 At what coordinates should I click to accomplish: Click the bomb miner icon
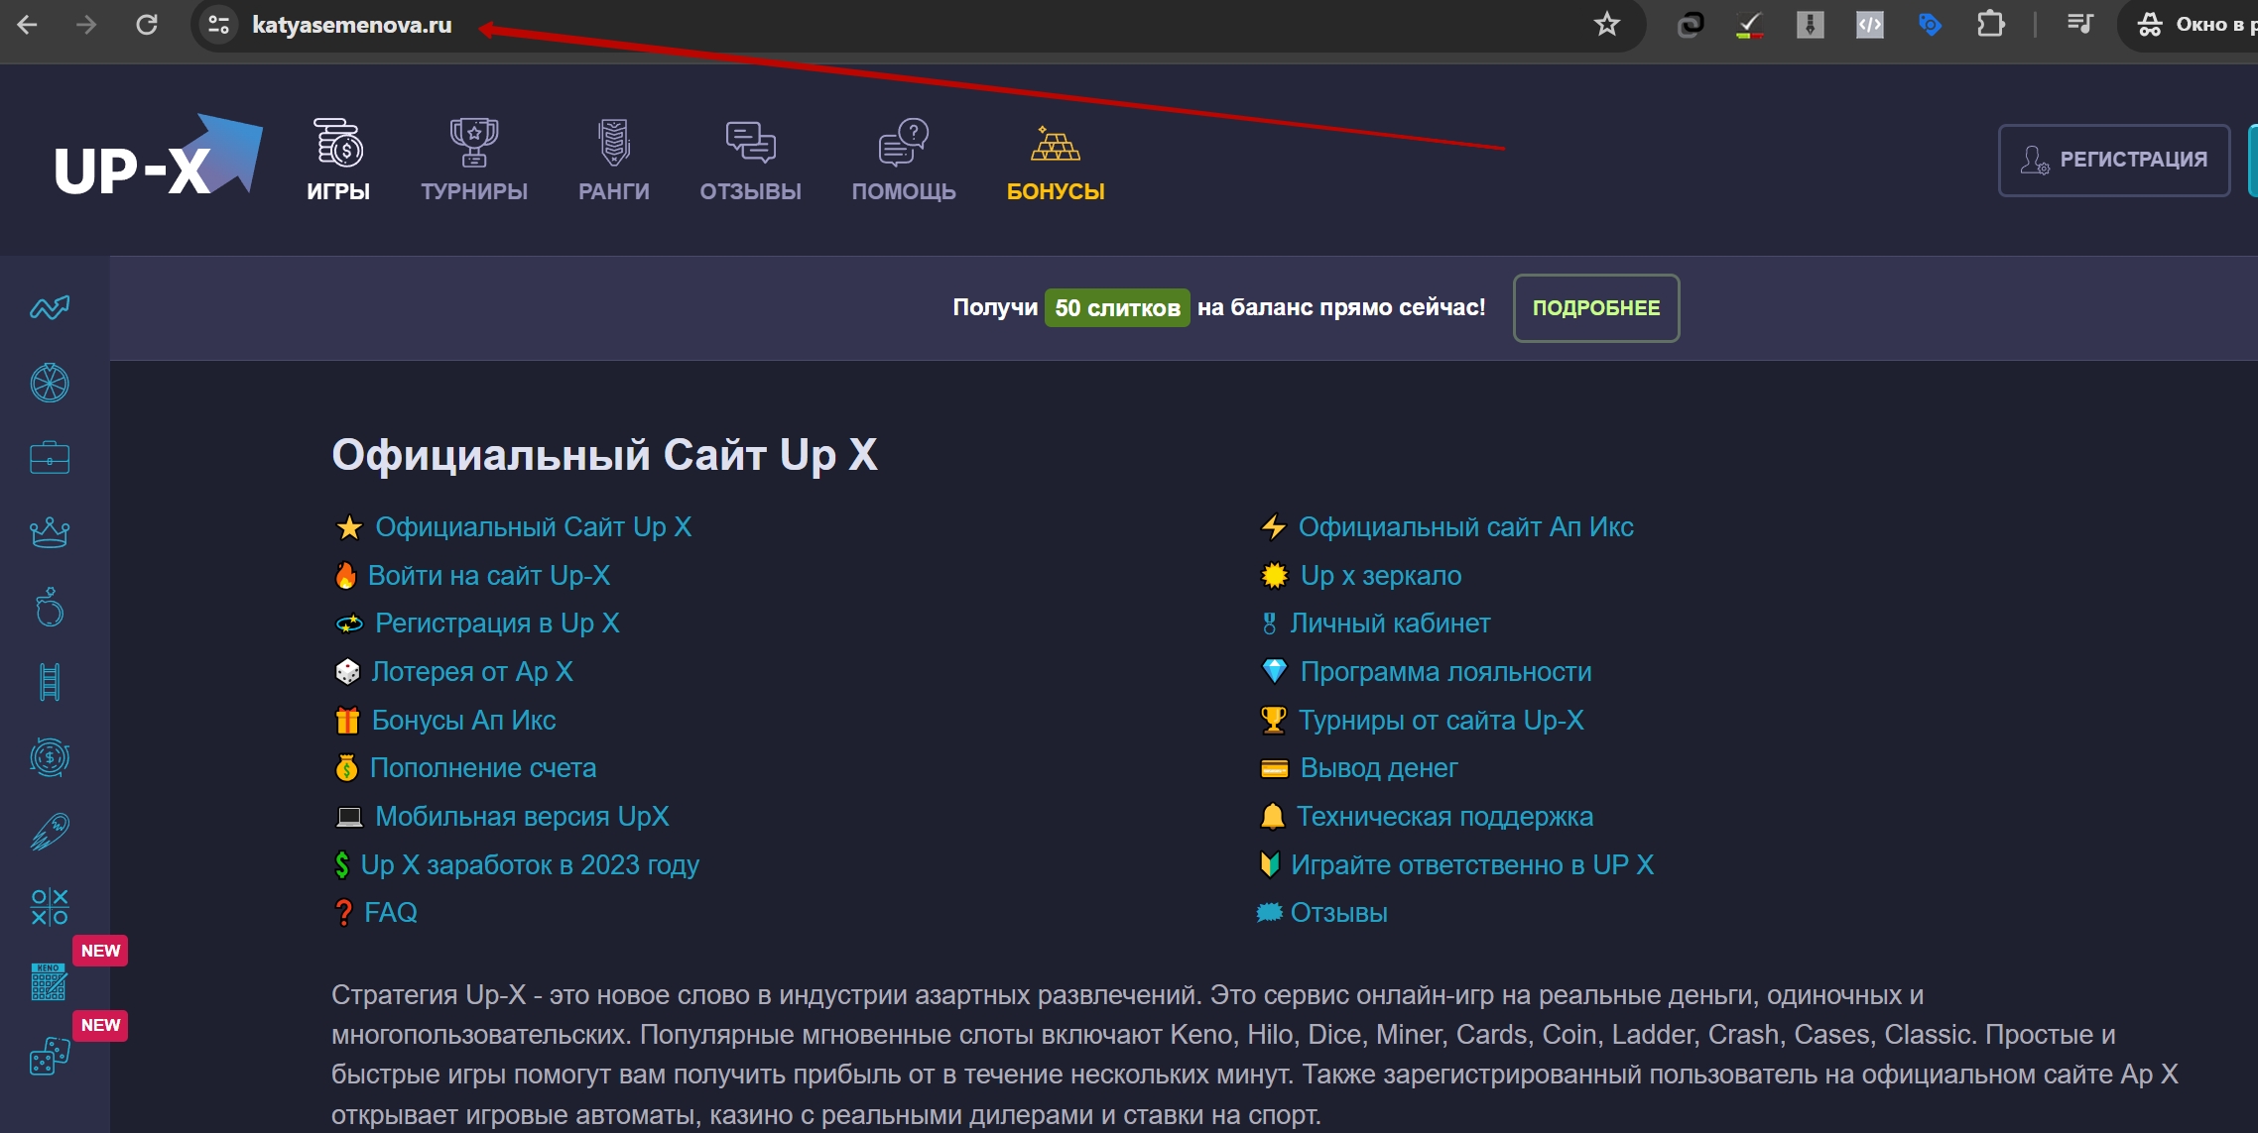point(50,608)
